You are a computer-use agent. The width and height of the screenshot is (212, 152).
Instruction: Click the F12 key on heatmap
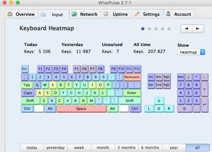point(137,69)
